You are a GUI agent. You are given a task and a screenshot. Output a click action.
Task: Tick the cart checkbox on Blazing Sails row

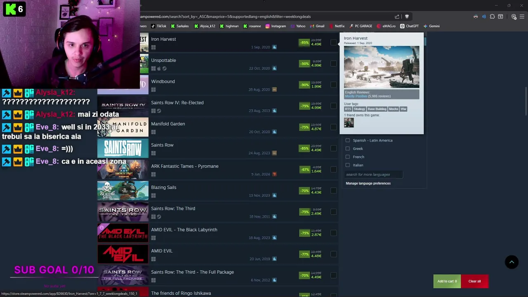333,191
